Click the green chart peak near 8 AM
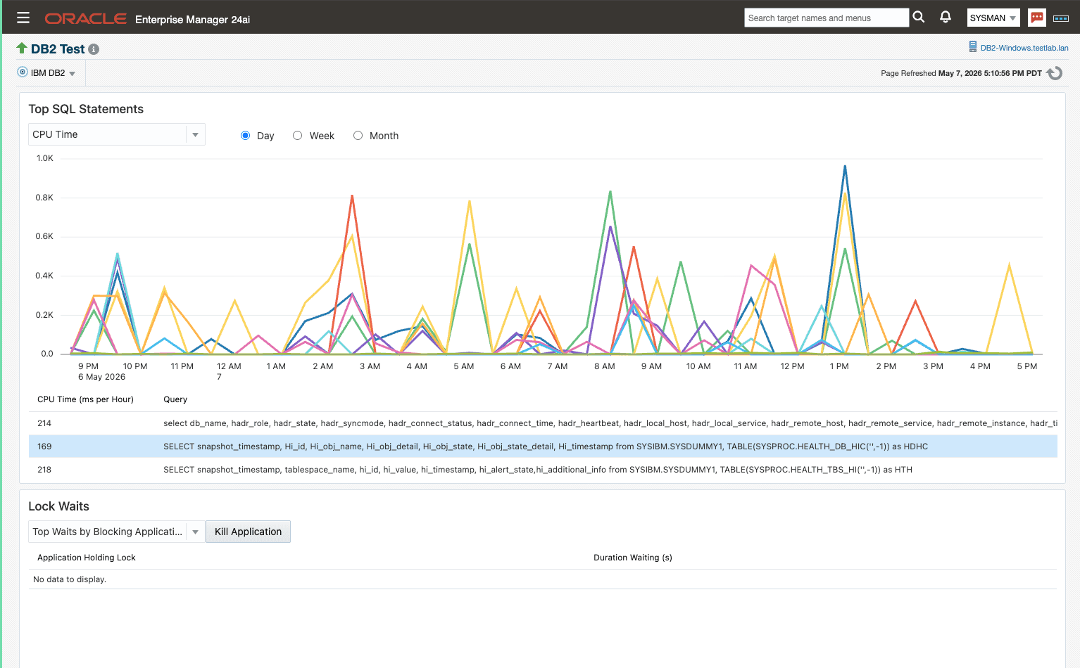 point(610,191)
